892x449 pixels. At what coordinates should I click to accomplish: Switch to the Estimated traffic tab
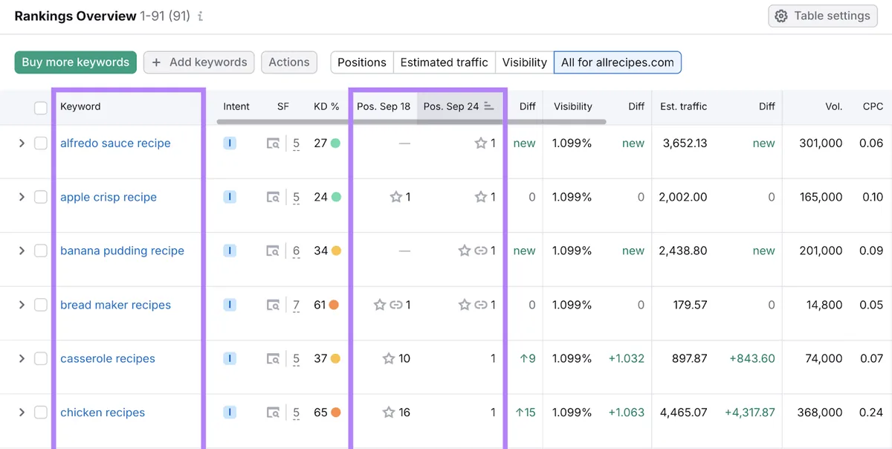point(445,62)
